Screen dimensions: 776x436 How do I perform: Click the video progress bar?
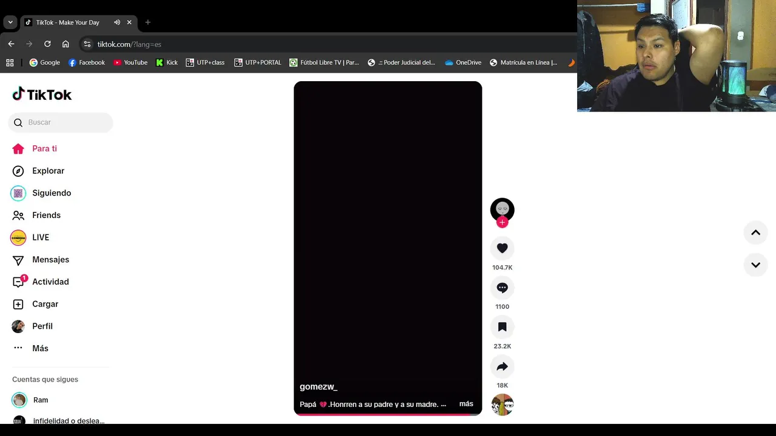388,414
